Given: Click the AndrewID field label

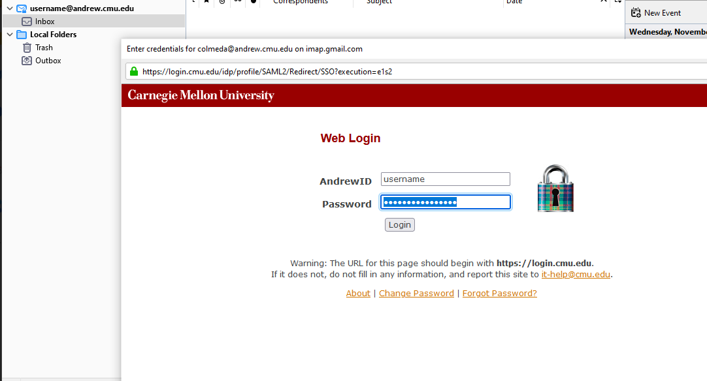Looking at the screenshot, I should coord(346,181).
